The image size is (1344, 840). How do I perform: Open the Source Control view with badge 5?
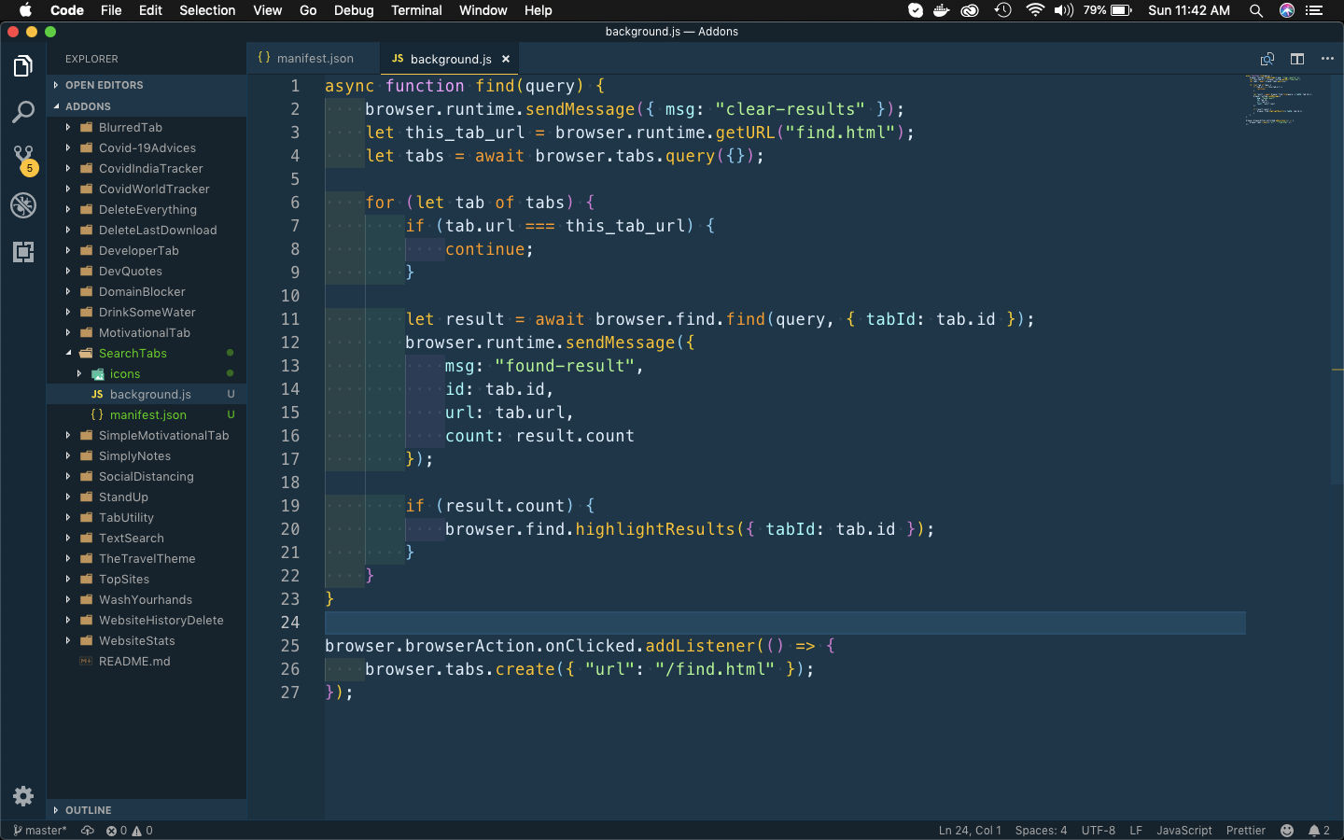tap(23, 159)
